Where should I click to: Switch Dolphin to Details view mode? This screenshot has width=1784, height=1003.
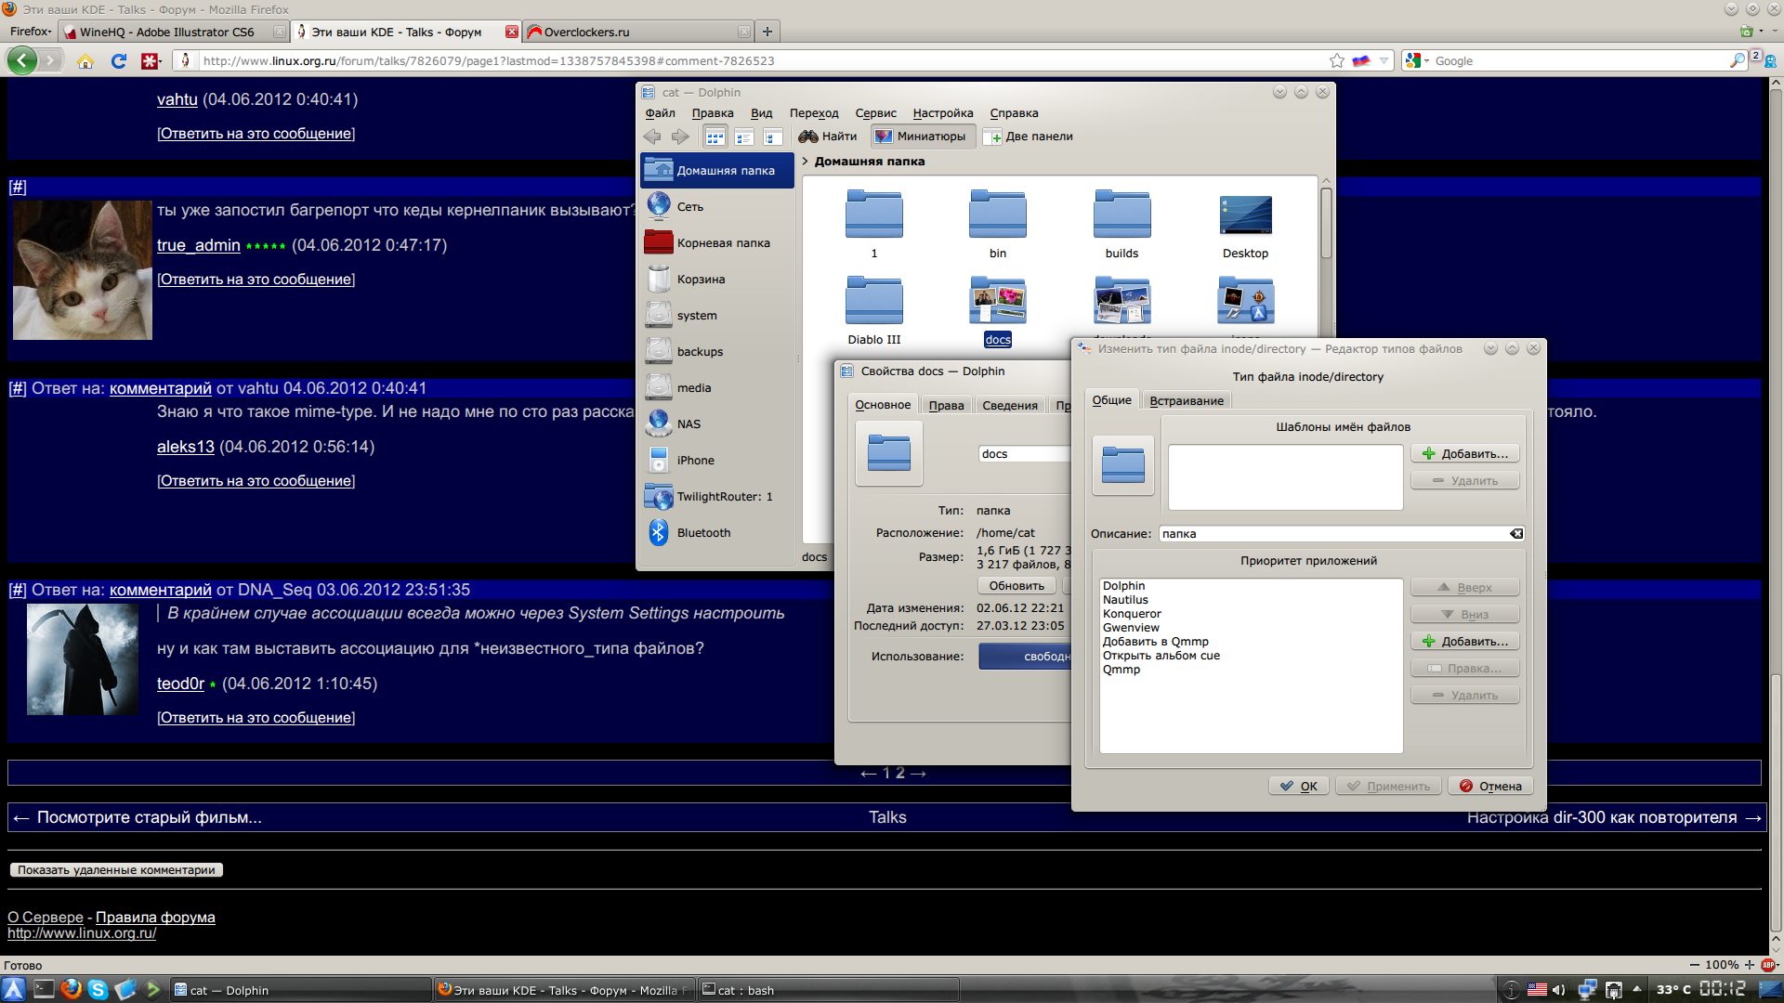772,137
